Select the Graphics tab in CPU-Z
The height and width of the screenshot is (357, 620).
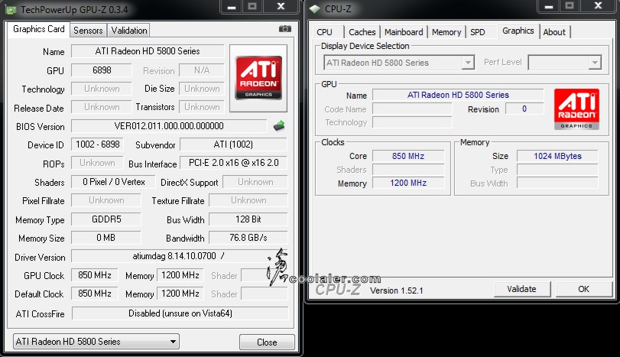[x=518, y=31]
